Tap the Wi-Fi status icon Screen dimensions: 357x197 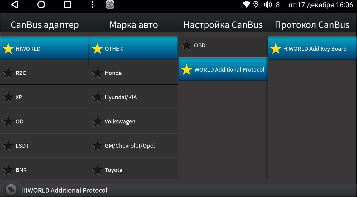(x=246, y=5)
